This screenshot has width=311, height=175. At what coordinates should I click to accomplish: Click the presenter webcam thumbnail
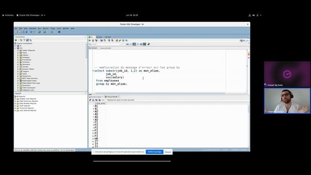click(287, 101)
